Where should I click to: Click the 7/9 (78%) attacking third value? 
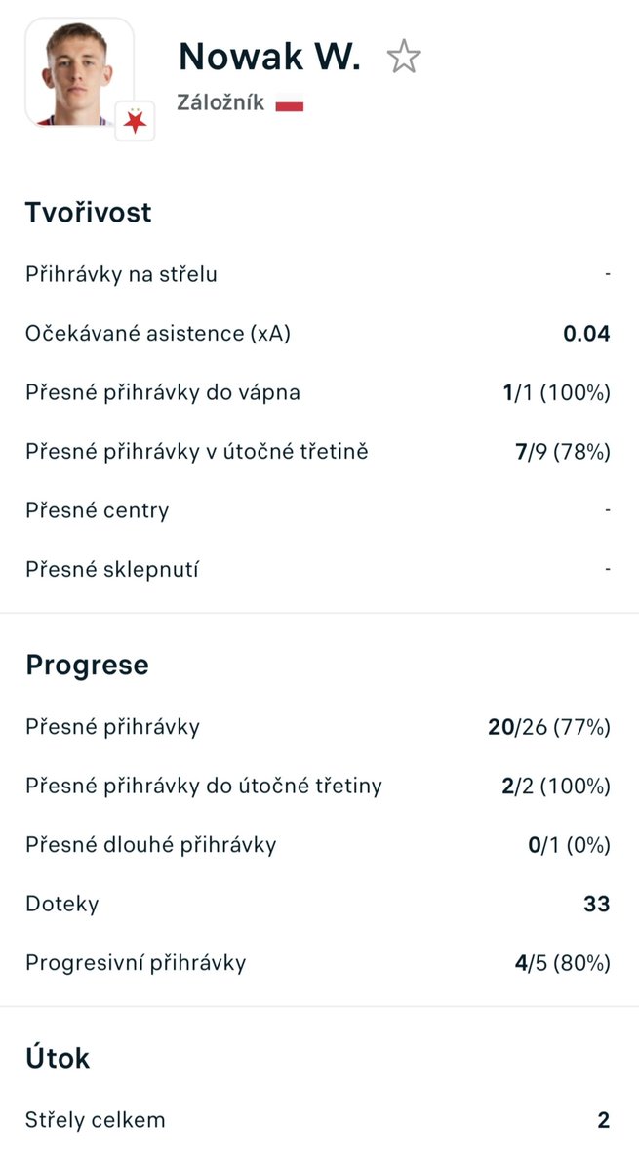563,452
